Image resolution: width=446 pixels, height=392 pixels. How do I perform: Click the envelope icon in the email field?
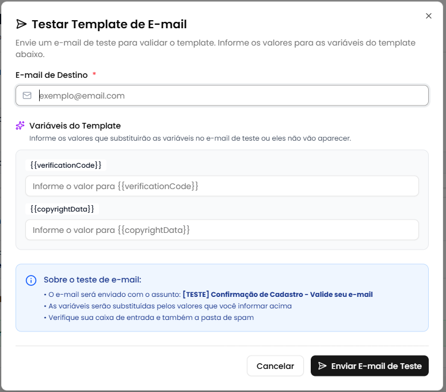click(27, 96)
